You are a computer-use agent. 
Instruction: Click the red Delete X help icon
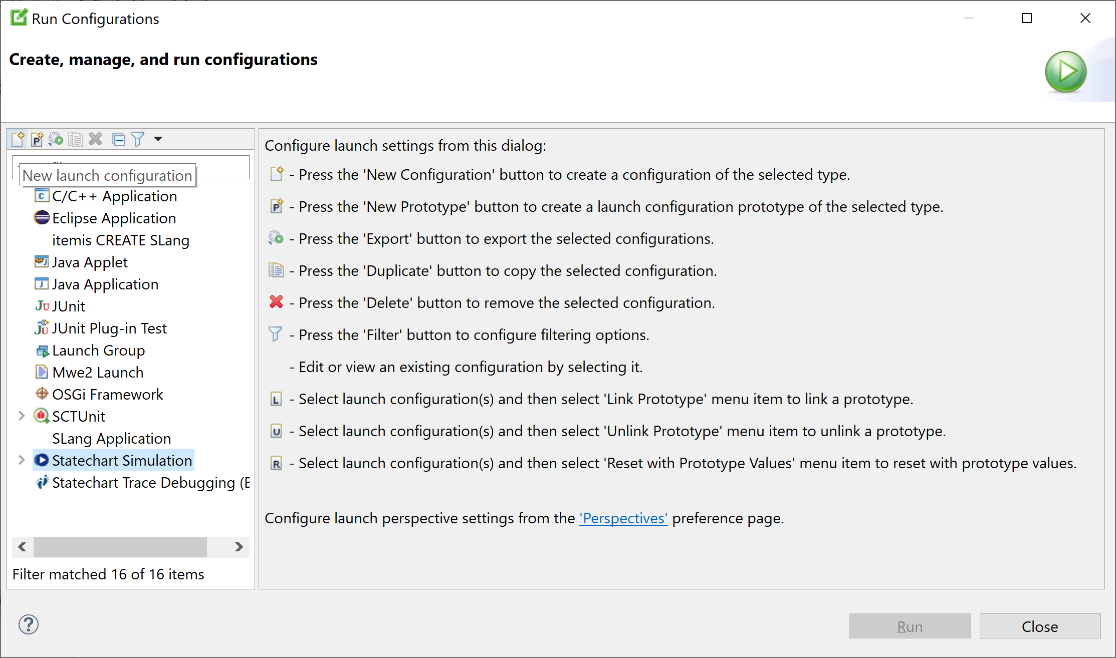point(276,302)
